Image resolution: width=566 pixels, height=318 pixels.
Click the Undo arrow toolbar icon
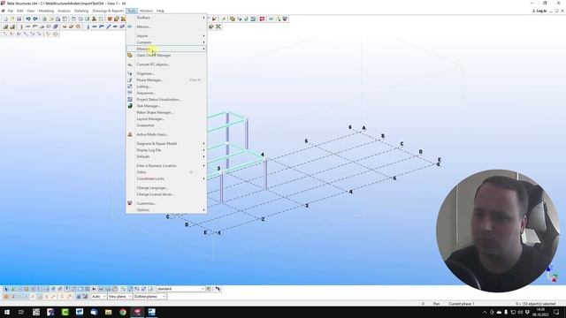[x=28, y=19]
